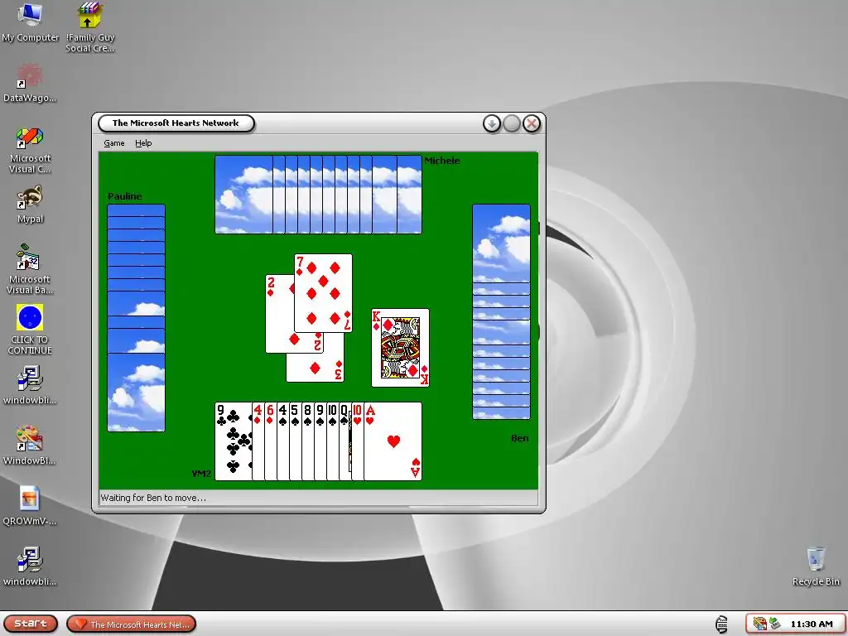Image resolution: width=848 pixels, height=636 pixels.
Task: Select the Microsoft Visual Ba... desktop shortcut
Action: (30, 269)
